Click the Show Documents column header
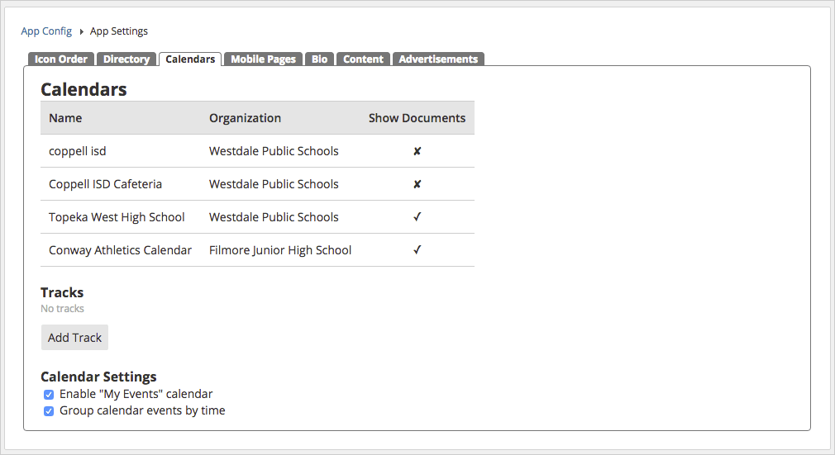Viewport: 835px width, 455px height. point(417,118)
